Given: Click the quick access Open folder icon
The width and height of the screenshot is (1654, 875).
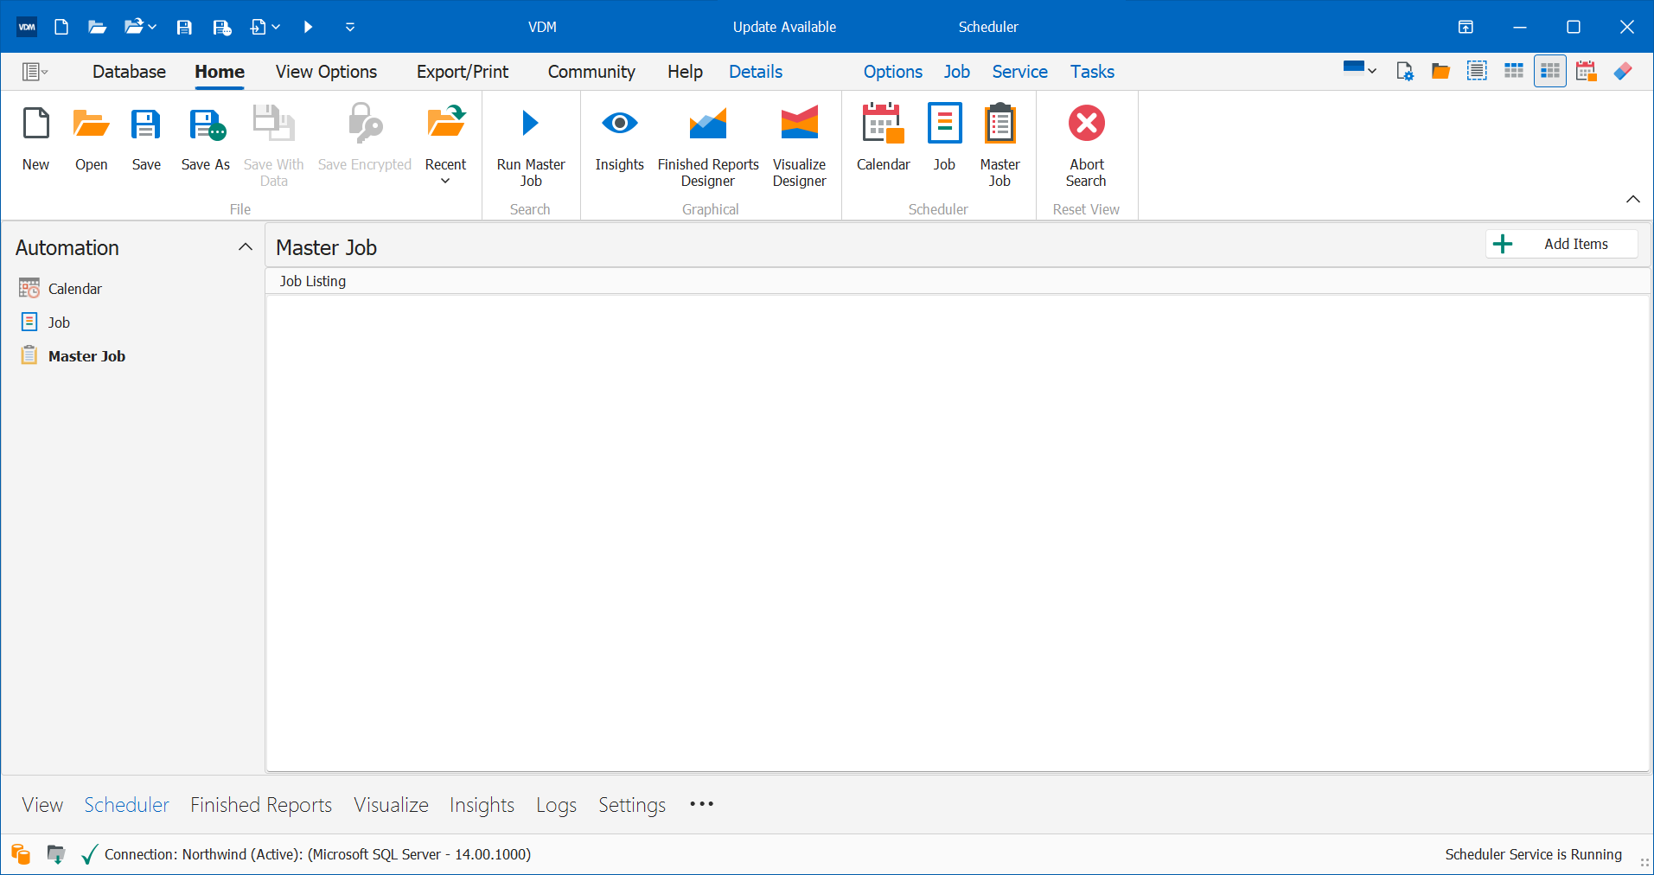Looking at the screenshot, I should [x=97, y=27].
